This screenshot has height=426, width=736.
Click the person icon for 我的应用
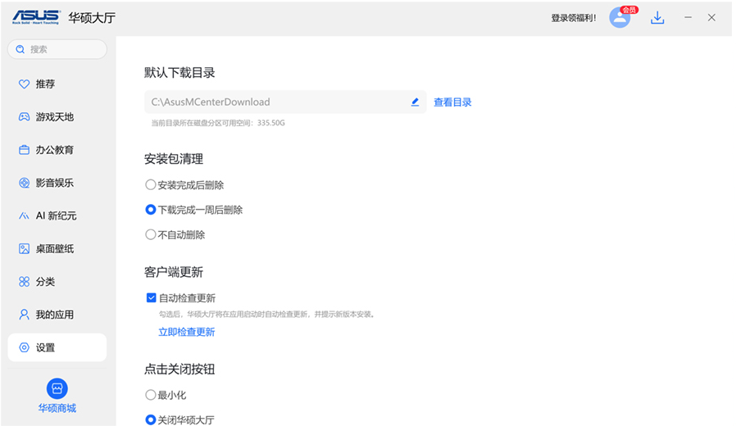pyautogui.click(x=24, y=315)
